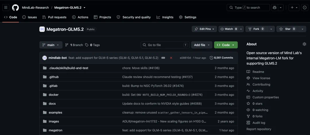Open commit e08610d
This screenshot has width=310, height=135.
185,58
